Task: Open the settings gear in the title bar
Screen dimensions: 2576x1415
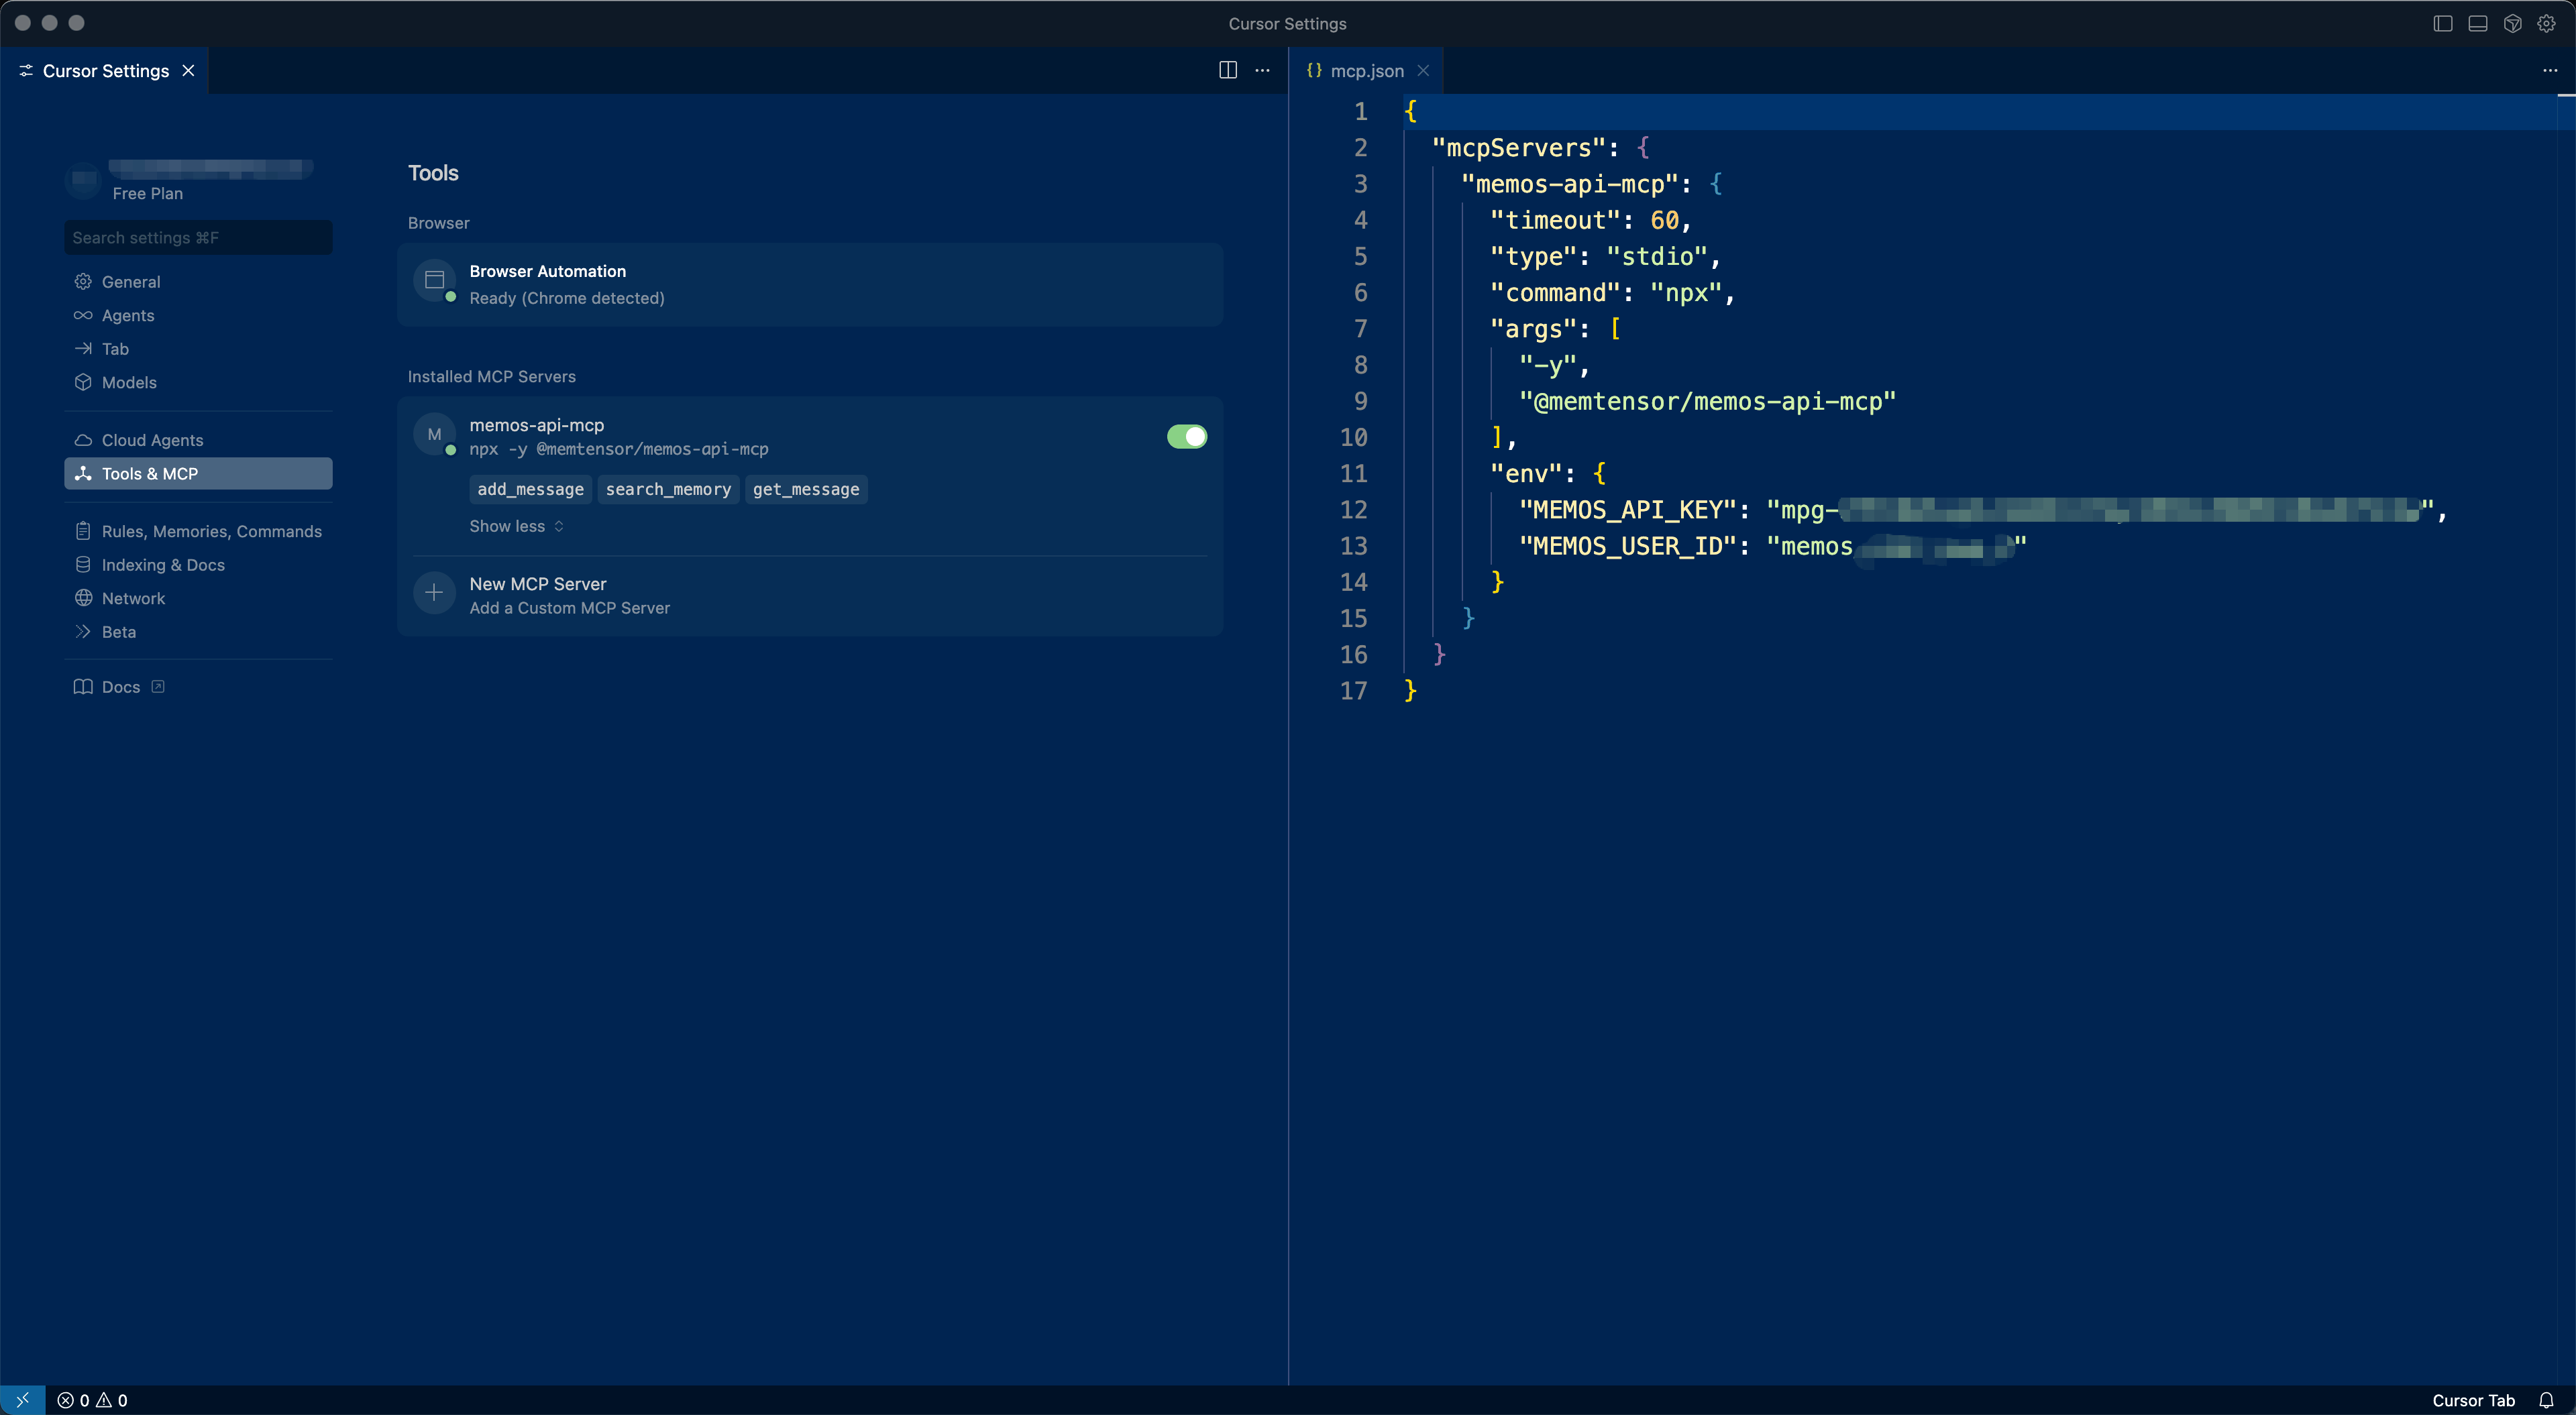Action: tap(2548, 23)
